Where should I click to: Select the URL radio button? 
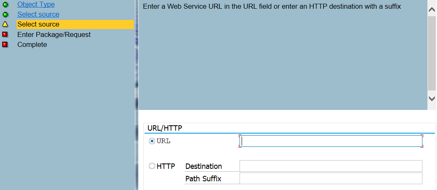pyautogui.click(x=152, y=141)
